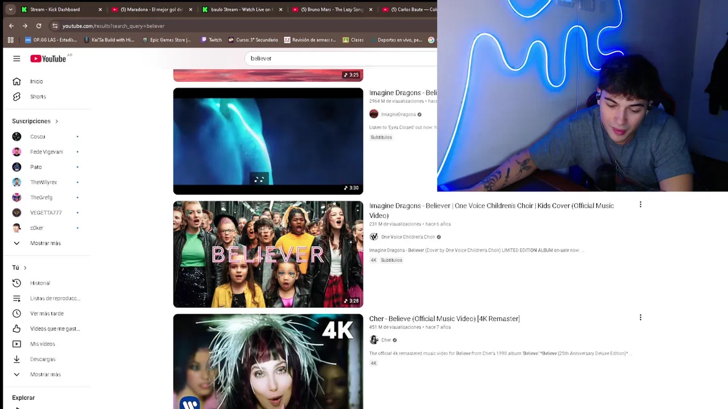The width and height of the screenshot is (728, 409).
Task: Click the YouTube search box containing believer
Action: coord(341,59)
